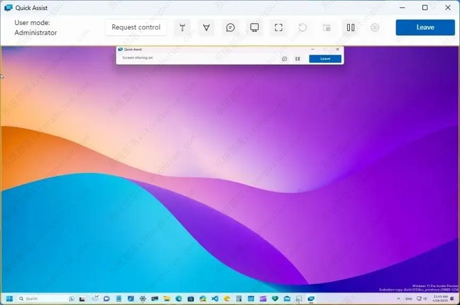
Task: Open the Chat app on the remote taskbar
Action: click(x=107, y=299)
